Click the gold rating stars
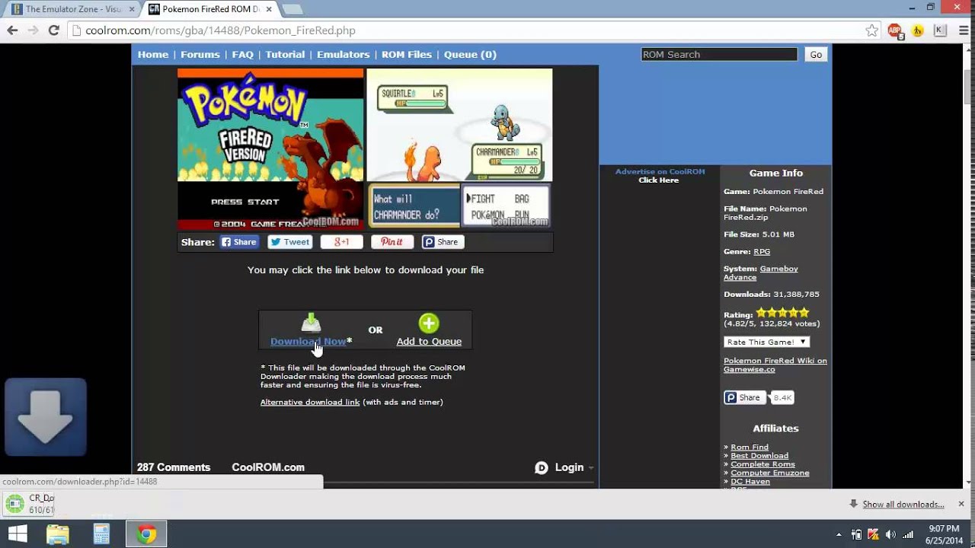The height and width of the screenshot is (548, 975). 783,313
